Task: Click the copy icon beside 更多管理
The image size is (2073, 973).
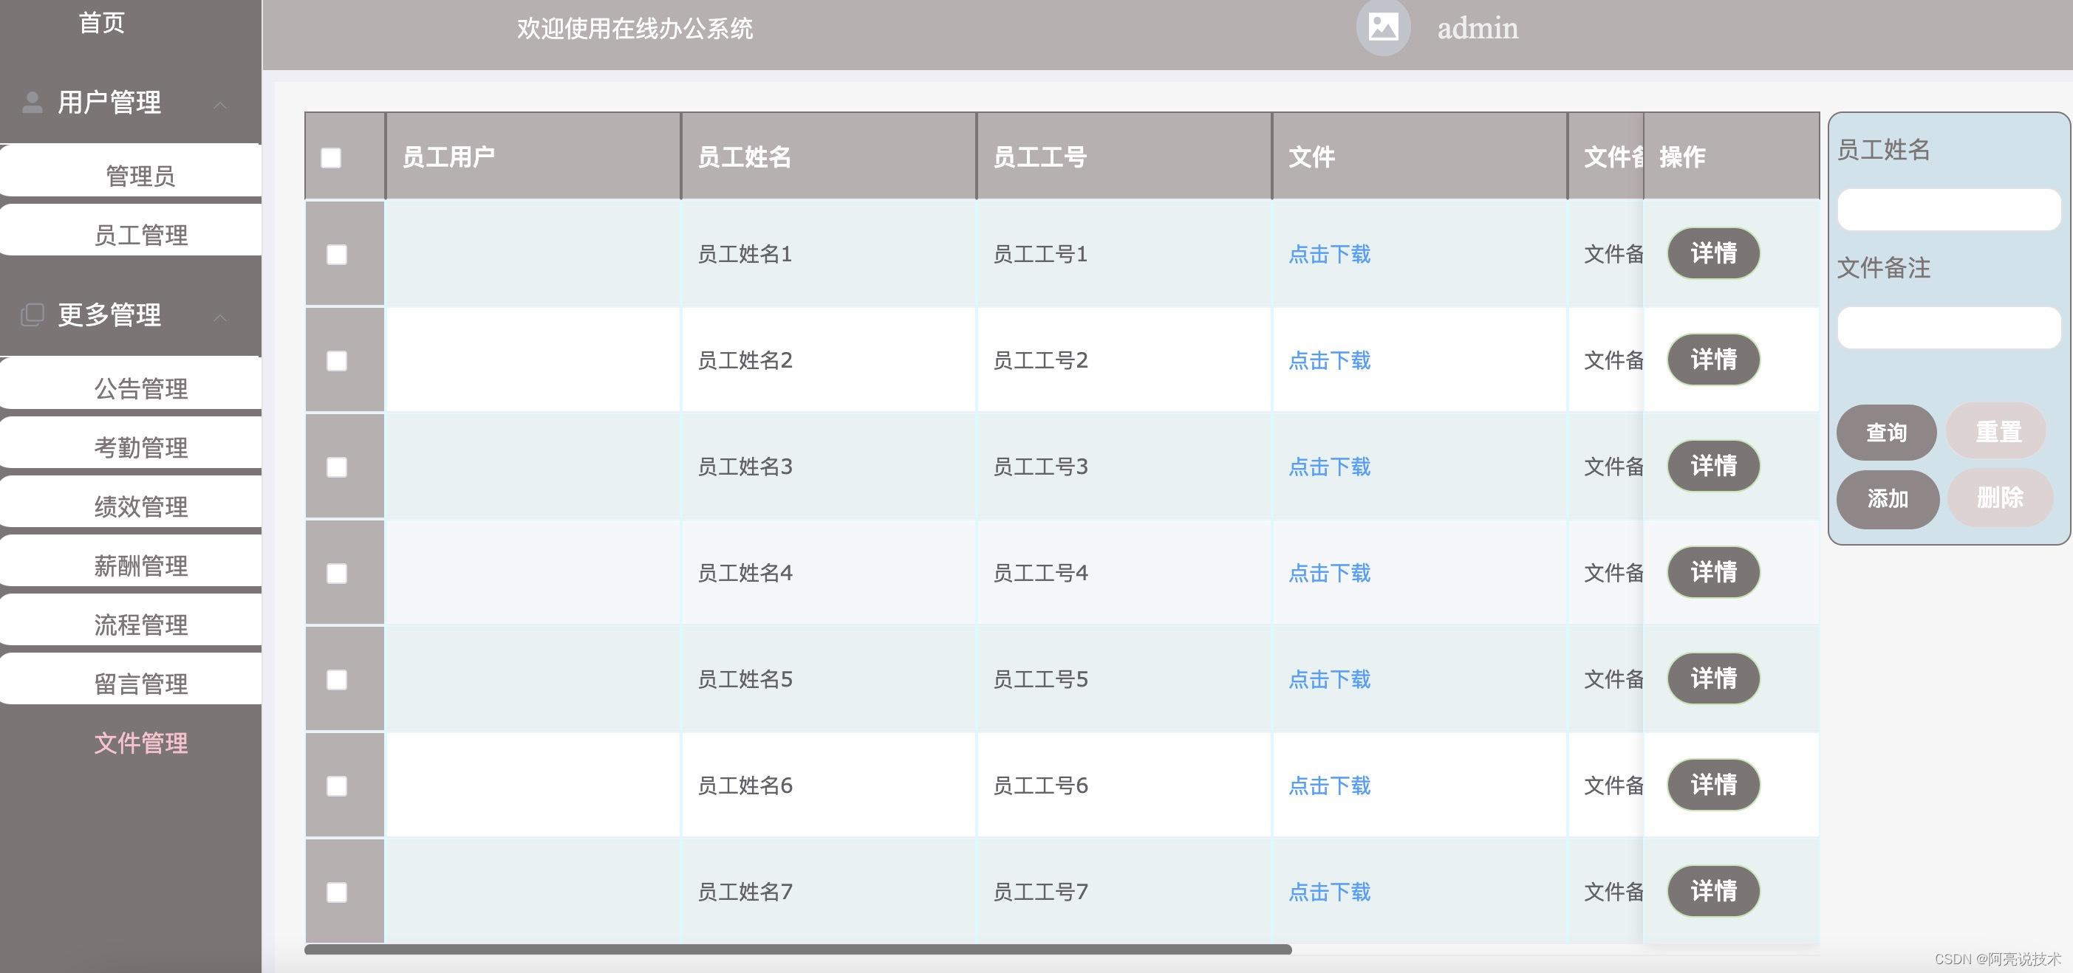Action: pos(33,314)
